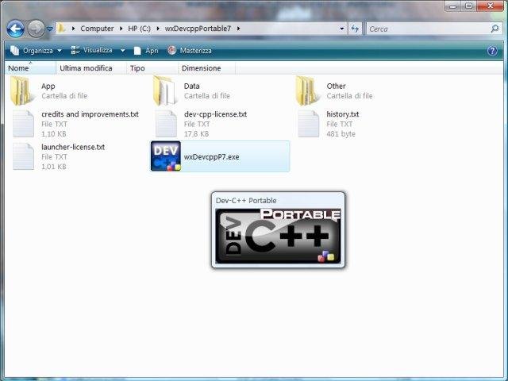Select the wxDevcppP7.exe DEV icon
Image resolution: width=508 pixels, height=381 pixels.
point(166,156)
